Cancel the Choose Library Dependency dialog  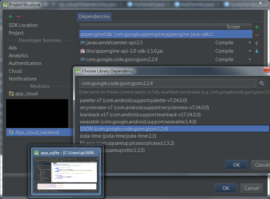[261, 165]
